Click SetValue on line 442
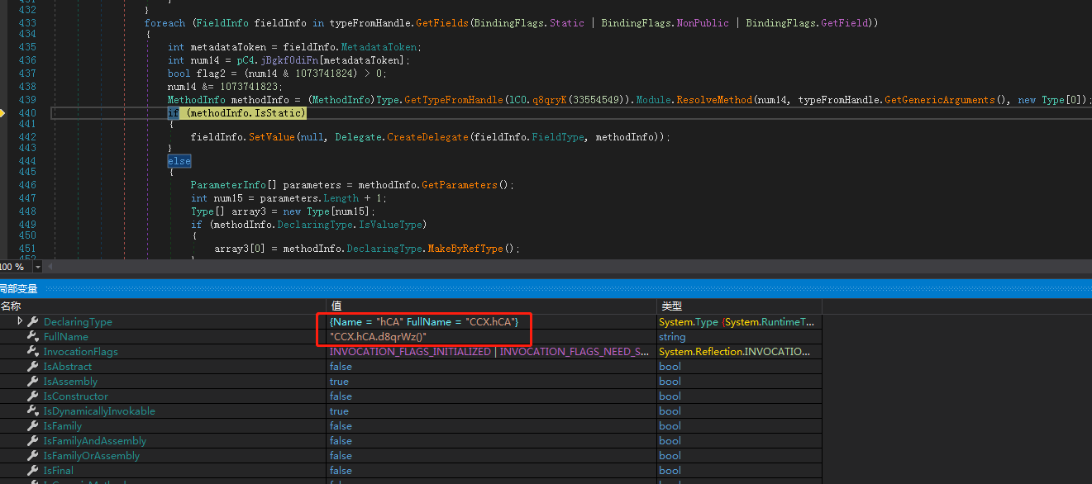This screenshot has height=484, width=1092. [270, 137]
